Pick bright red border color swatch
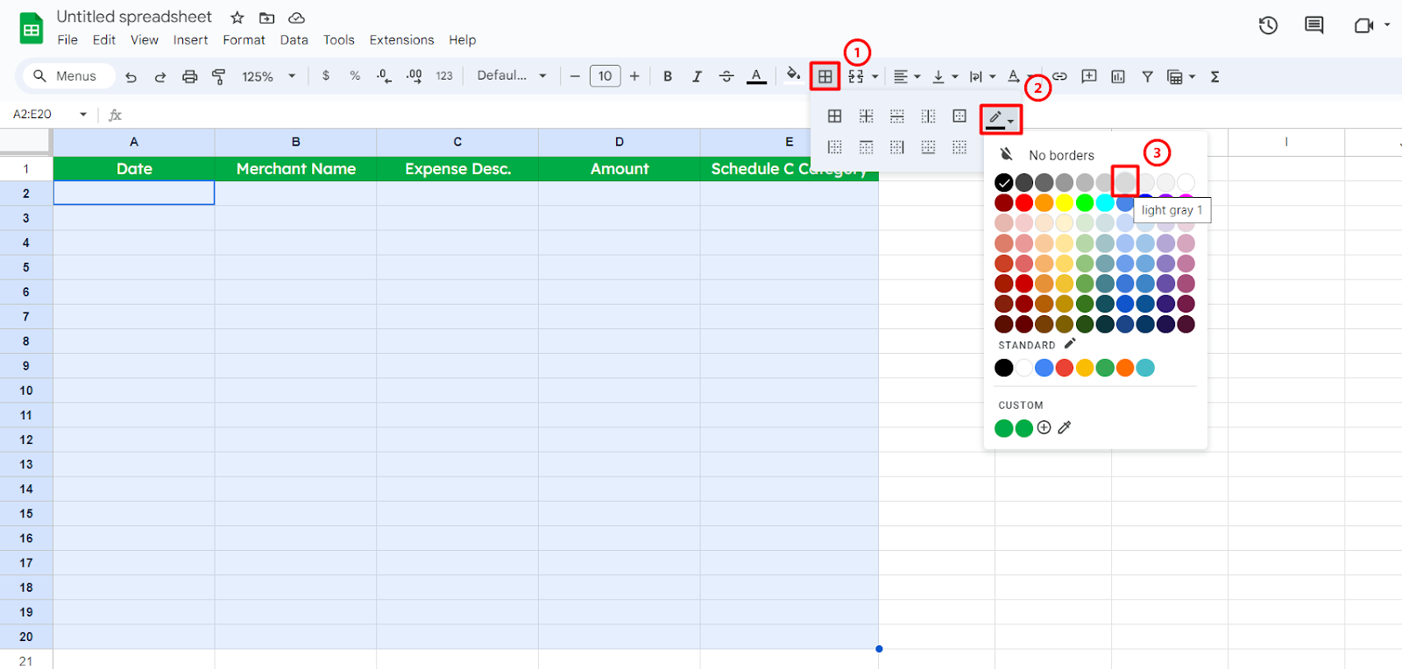Image resolution: width=1402 pixels, height=669 pixels. [1024, 202]
